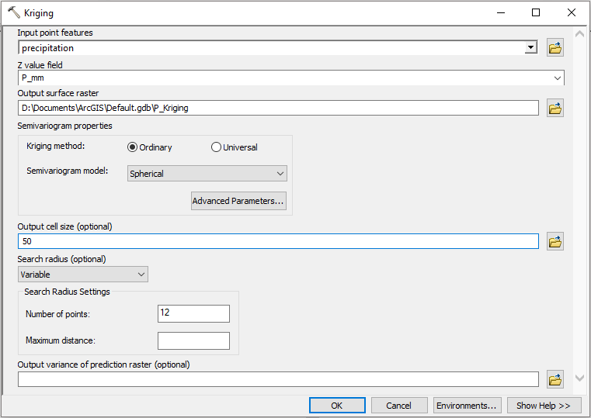
Task: Browse for output variance prediction raster
Action: (x=554, y=379)
